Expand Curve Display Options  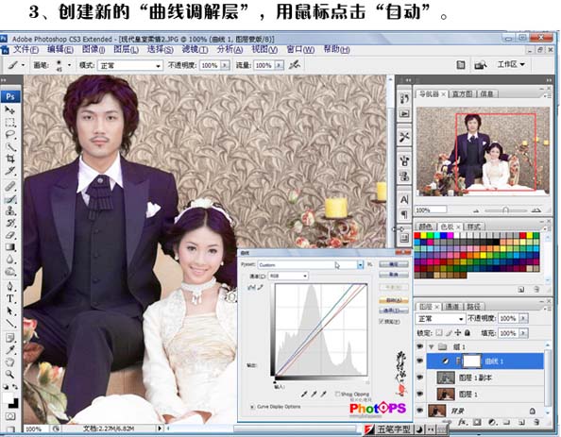tap(252, 407)
